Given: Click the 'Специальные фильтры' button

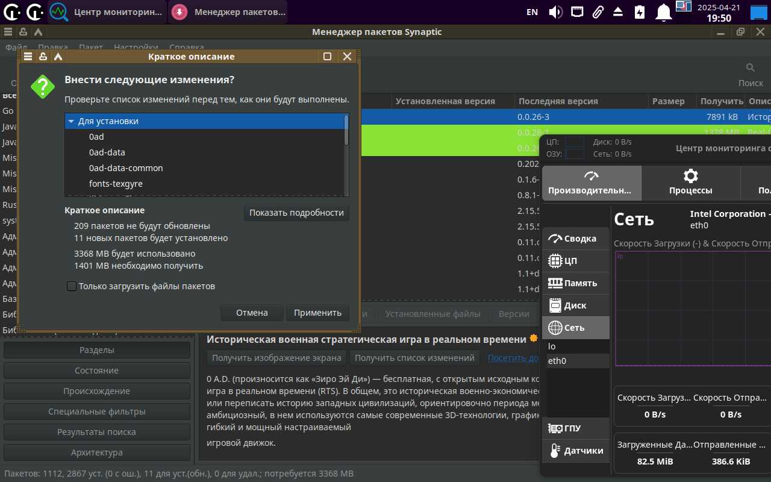Looking at the screenshot, I should click(x=97, y=412).
